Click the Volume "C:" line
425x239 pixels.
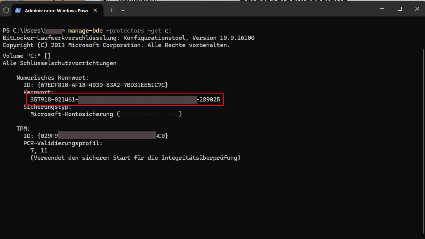pos(27,56)
